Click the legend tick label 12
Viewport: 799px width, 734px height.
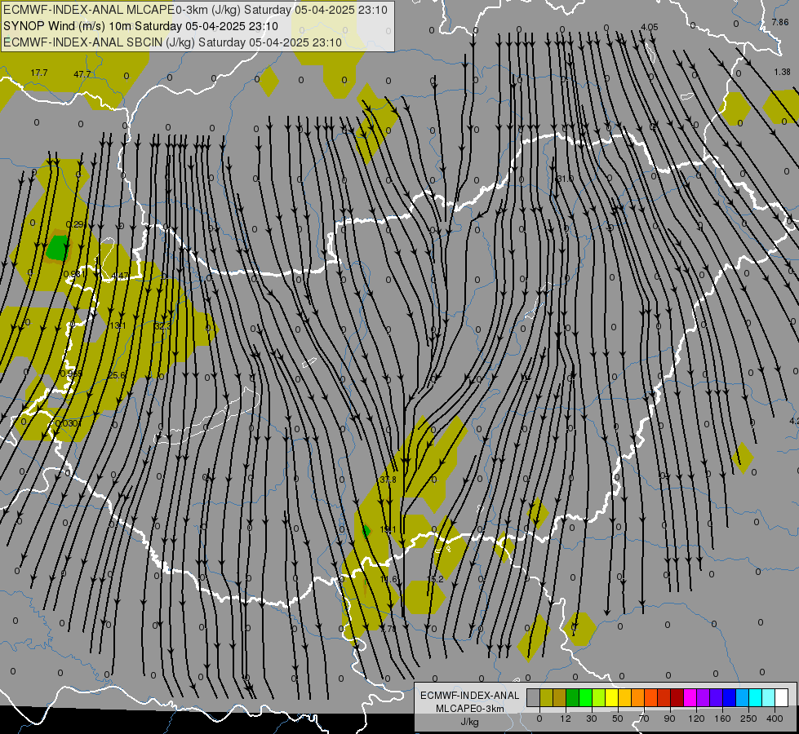click(x=566, y=719)
